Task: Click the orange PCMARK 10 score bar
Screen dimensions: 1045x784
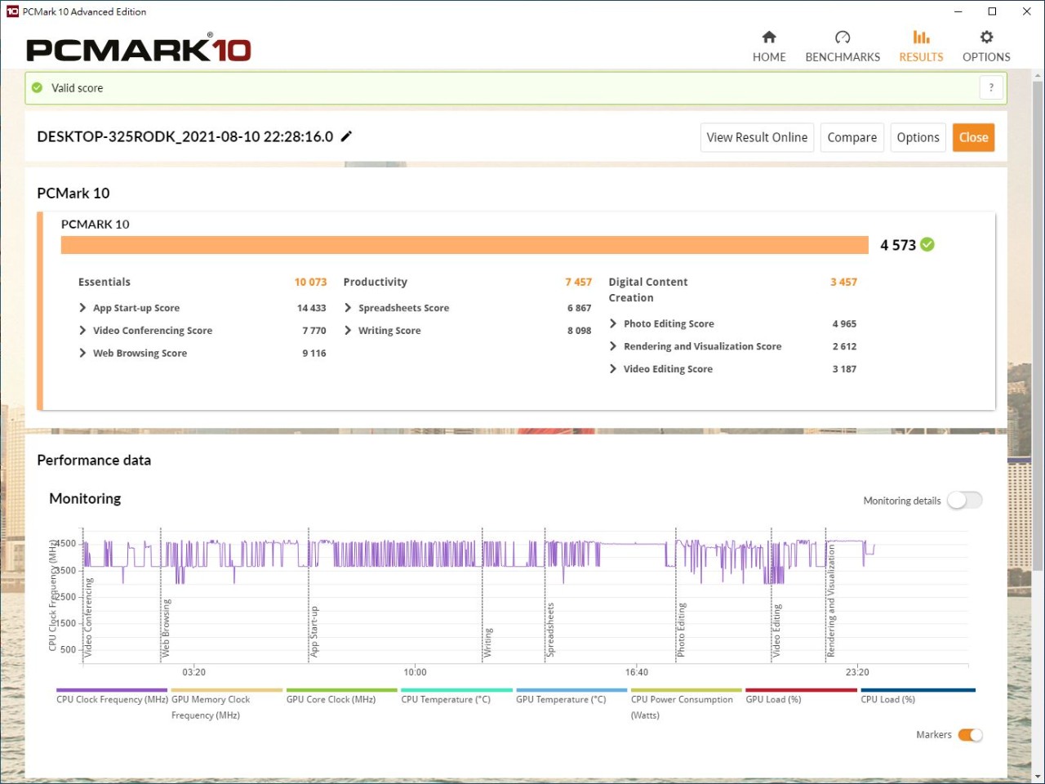Action: point(465,245)
